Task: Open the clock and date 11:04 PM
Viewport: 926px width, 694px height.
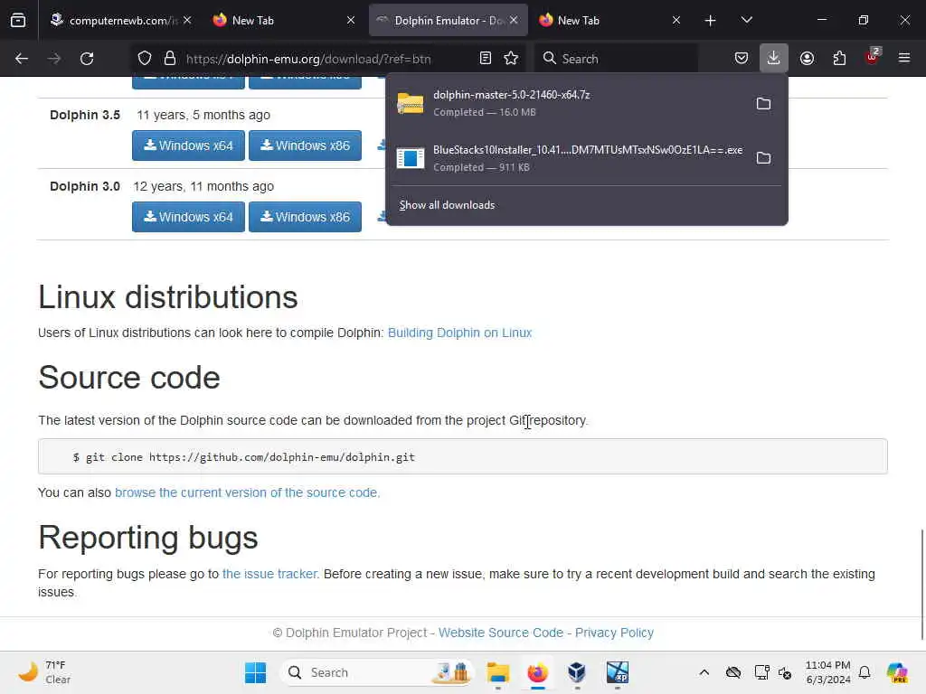Action: coord(828,672)
